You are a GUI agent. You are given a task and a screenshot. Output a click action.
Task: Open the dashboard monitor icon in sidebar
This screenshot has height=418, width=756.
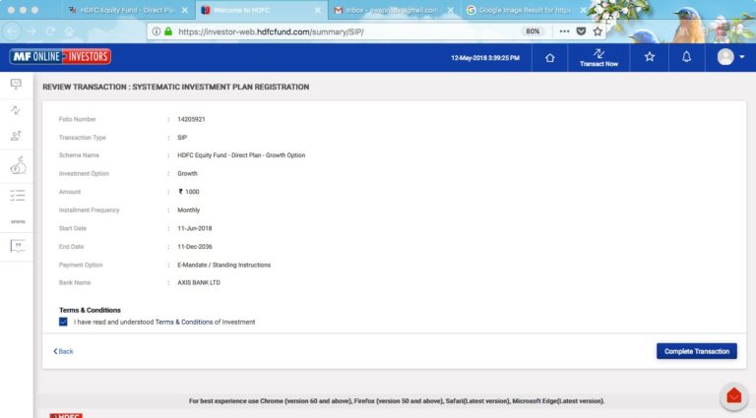click(16, 85)
